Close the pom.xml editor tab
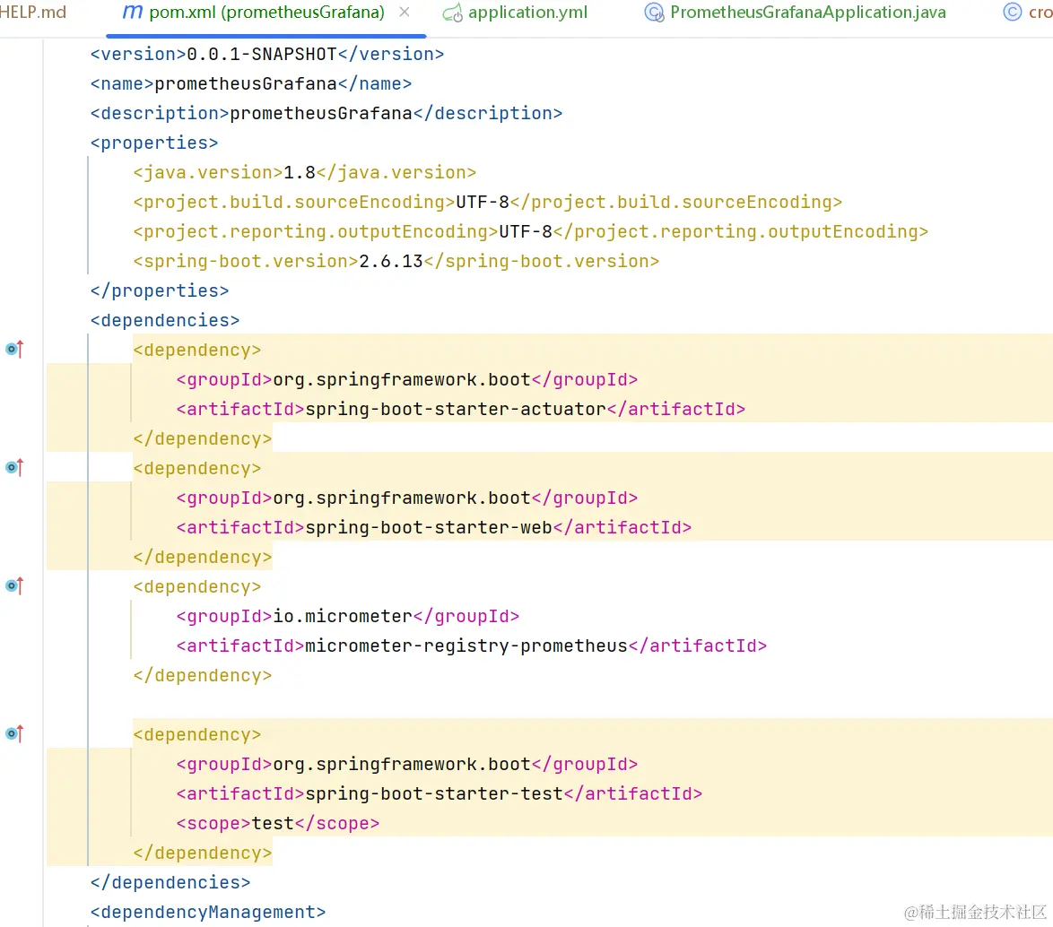 [x=405, y=12]
